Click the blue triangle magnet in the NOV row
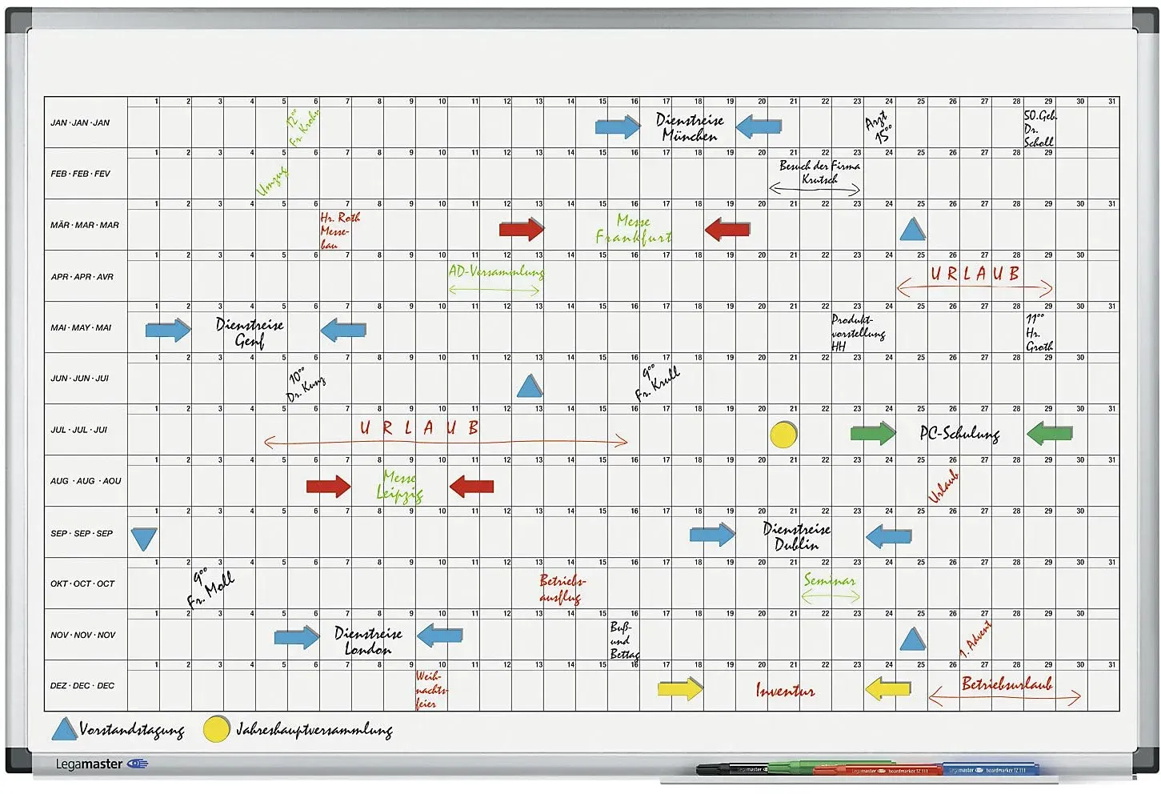1161x794 pixels. (912, 639)
